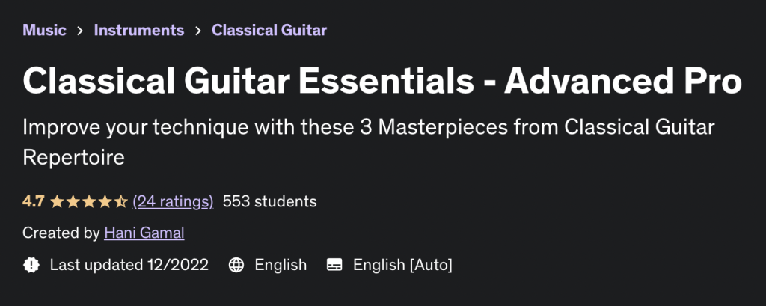Screen dimensions: 766x306
Task: Click the last updated badge icon
Action: point(31,265)
